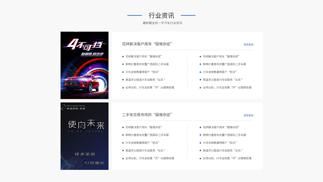Open 二手车交易市场 card right-column item 女将出彩
323x182 pixels.
(227, 158)
